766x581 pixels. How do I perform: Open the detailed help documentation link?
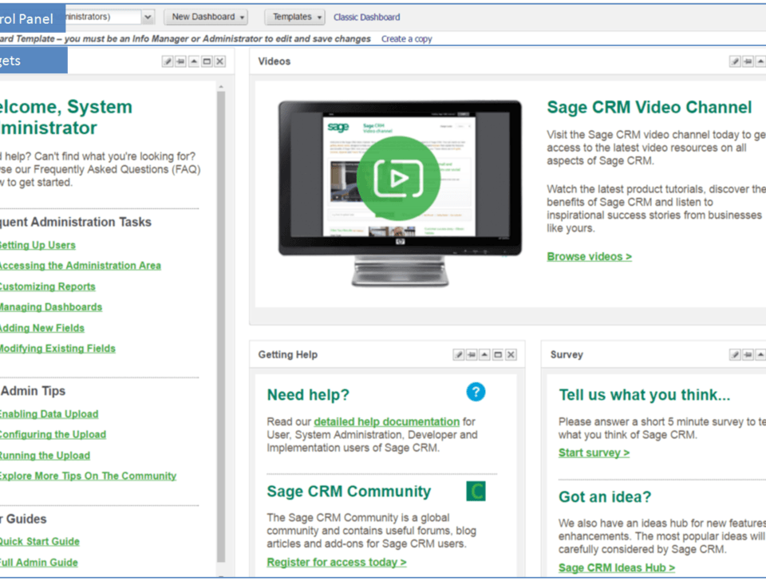[386, 421]
